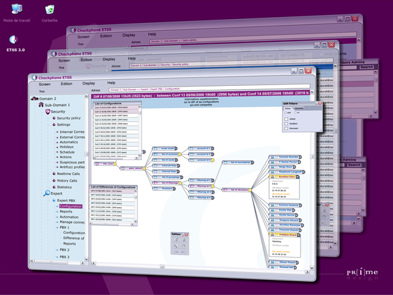Tick the Removed diff filter checkbox
The height and width of the screenshot is (295, 393).
[286, 130]
